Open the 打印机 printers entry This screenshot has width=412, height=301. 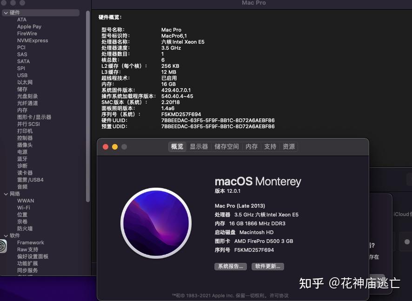[x=25, y=131]
